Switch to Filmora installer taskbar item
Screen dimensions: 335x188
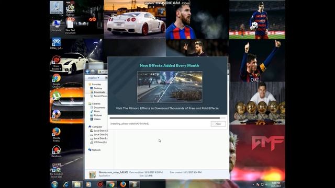(x=134, y=184)
